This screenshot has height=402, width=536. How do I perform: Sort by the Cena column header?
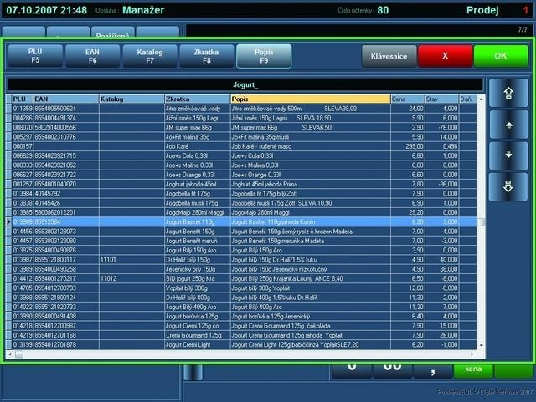[x=407, y=99]
